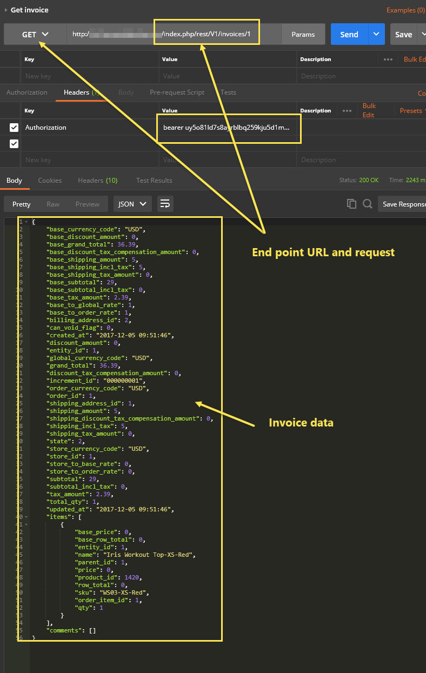
Task: Open the headers ellipsis options icon
Action: [x=347, y=110]
